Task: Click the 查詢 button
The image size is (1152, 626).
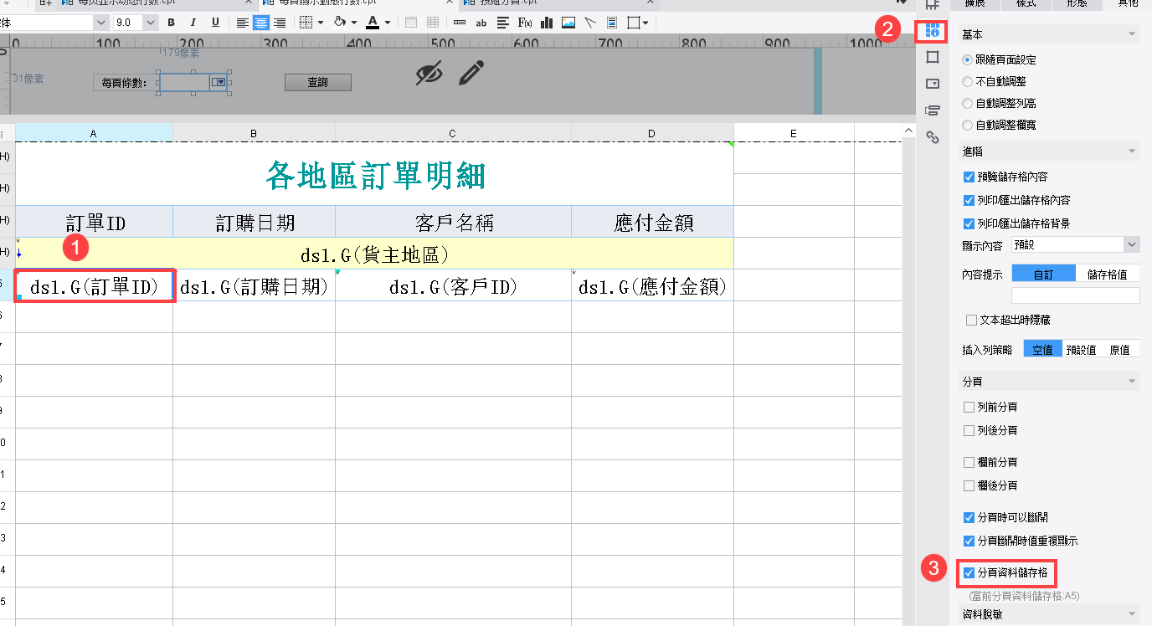Action: pyautogui.click(x=318, y=82)
